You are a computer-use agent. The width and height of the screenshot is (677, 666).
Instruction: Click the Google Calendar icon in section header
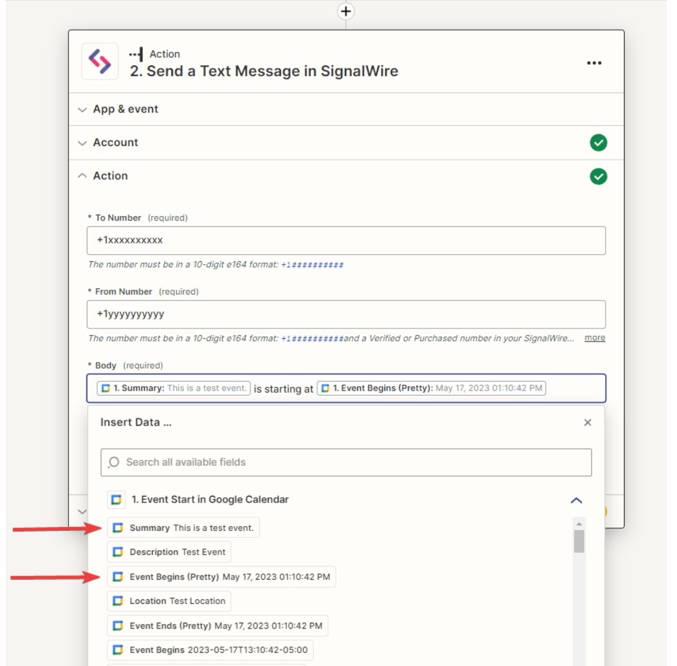point(116,499)
